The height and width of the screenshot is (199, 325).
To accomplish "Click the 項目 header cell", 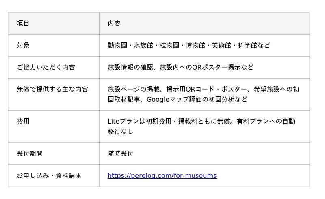I will (54, 23).
